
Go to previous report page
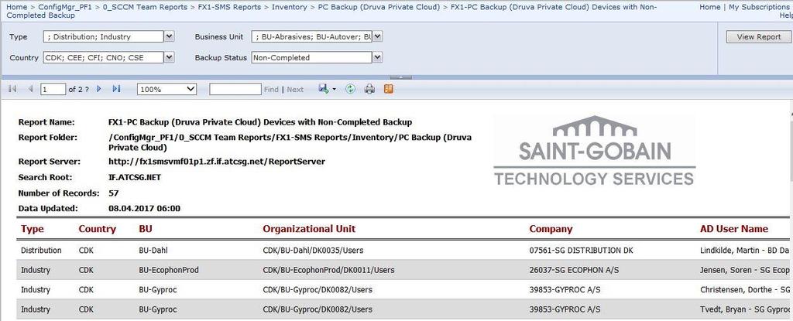(x=30, y=89)
